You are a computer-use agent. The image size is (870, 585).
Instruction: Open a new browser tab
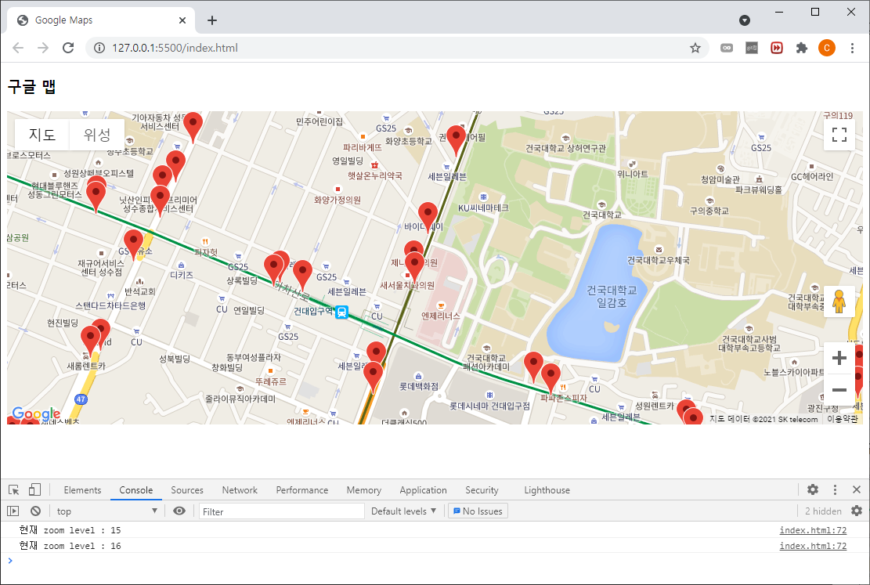212,20
